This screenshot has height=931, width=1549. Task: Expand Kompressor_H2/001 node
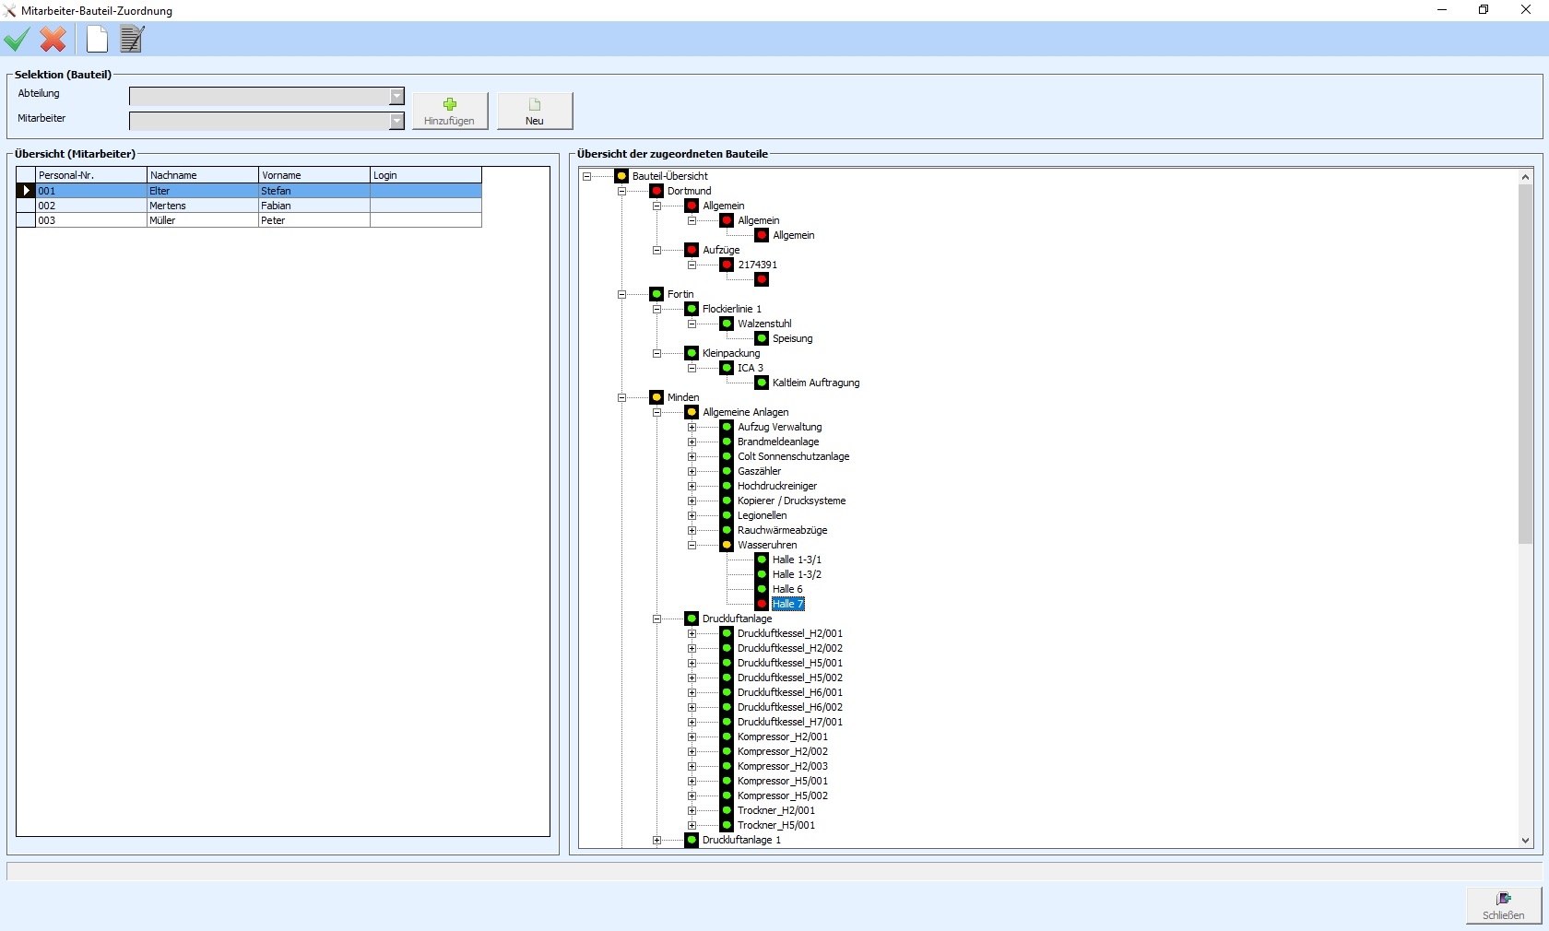click(692, 737)
